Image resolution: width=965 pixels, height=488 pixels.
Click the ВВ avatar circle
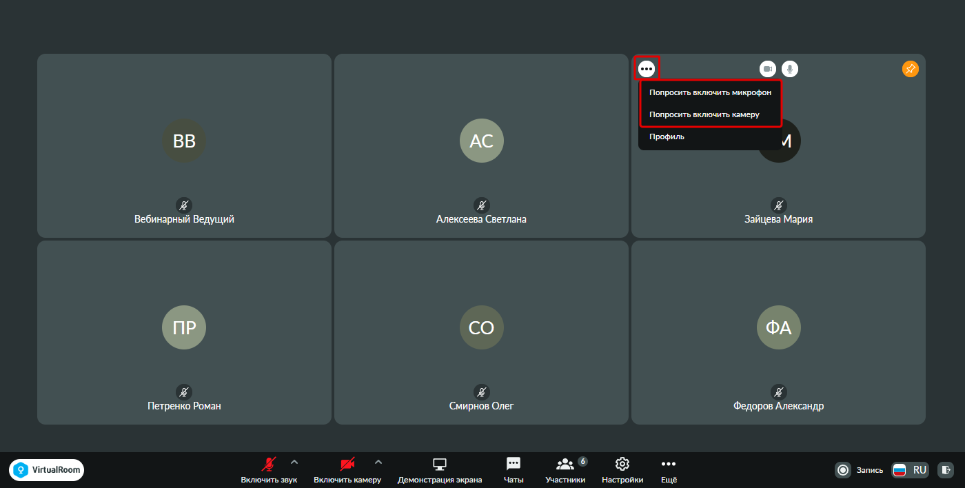click(x=184, y=141)
